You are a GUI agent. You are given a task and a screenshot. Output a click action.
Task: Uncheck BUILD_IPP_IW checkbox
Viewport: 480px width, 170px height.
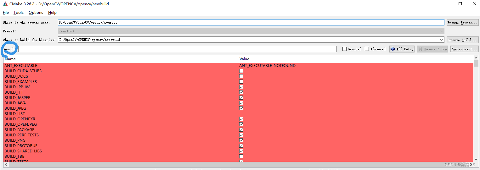(x=241, y=87)
